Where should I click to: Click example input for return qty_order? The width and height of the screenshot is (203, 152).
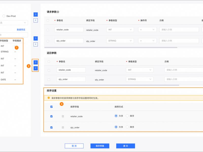pos(184,79)
